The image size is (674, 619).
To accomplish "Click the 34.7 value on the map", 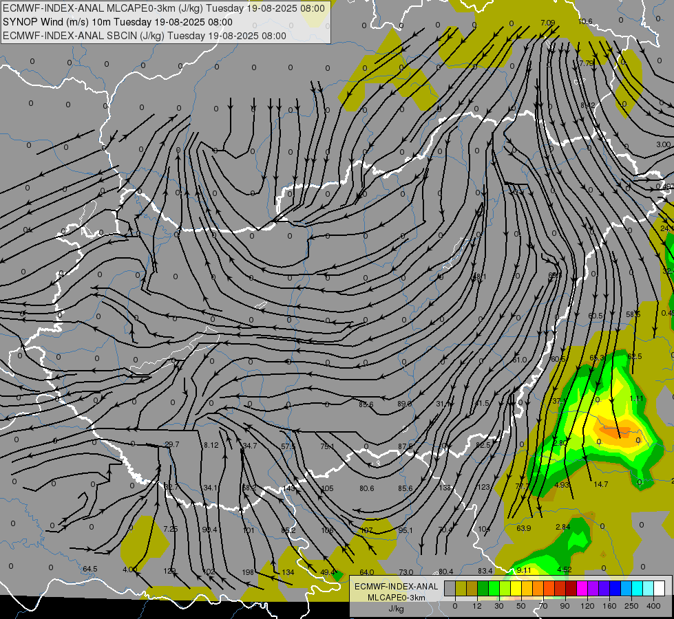I will tap(250, 446).
